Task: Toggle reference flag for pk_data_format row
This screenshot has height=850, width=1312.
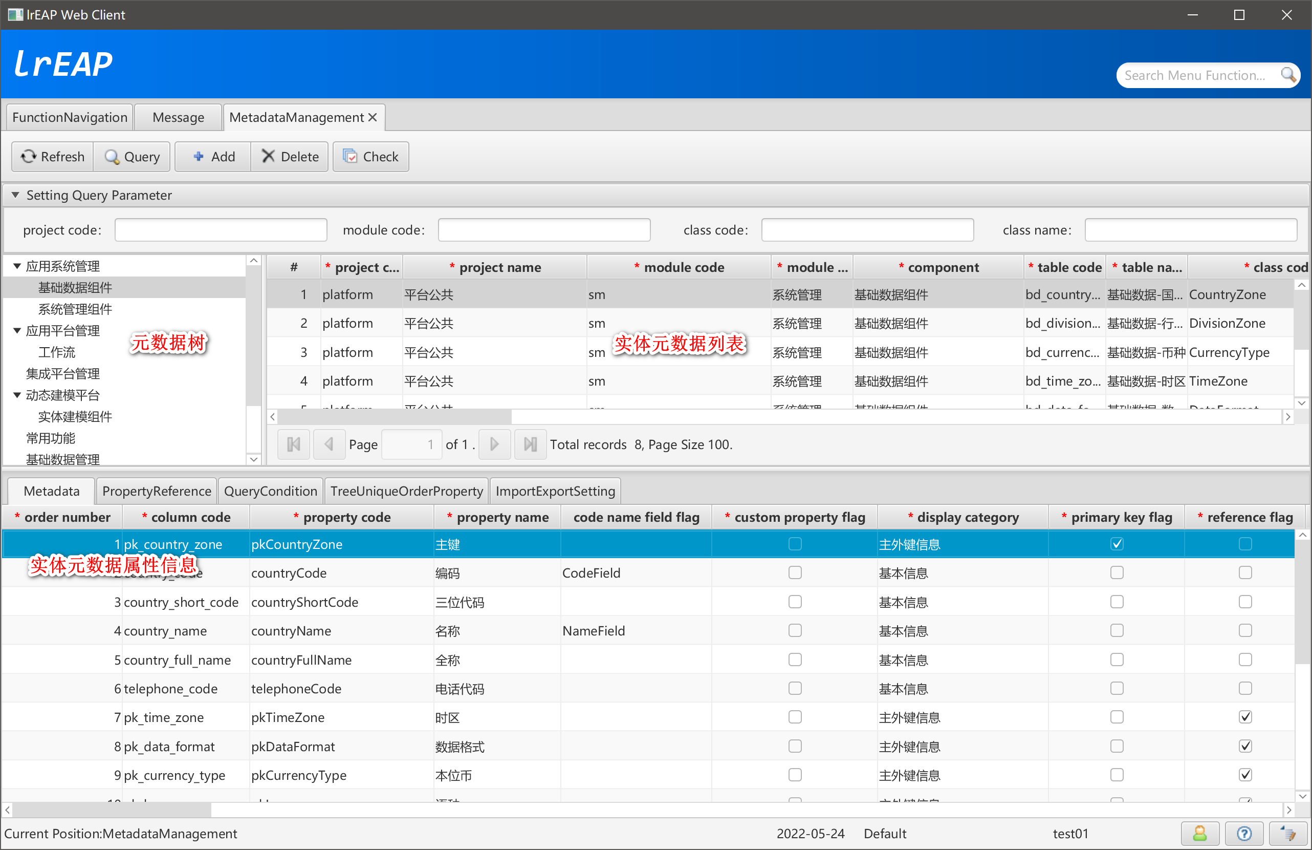Action: [1245, 746]
